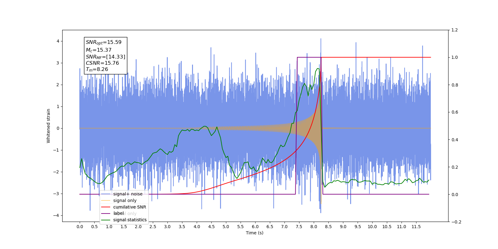This screenshot has width=498, height=249.
Task: Click the −4 tick on left axis
Action: [x=56, y=216]
